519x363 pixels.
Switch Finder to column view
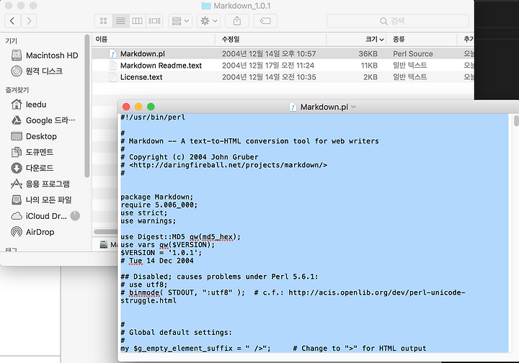click(138, 21)
